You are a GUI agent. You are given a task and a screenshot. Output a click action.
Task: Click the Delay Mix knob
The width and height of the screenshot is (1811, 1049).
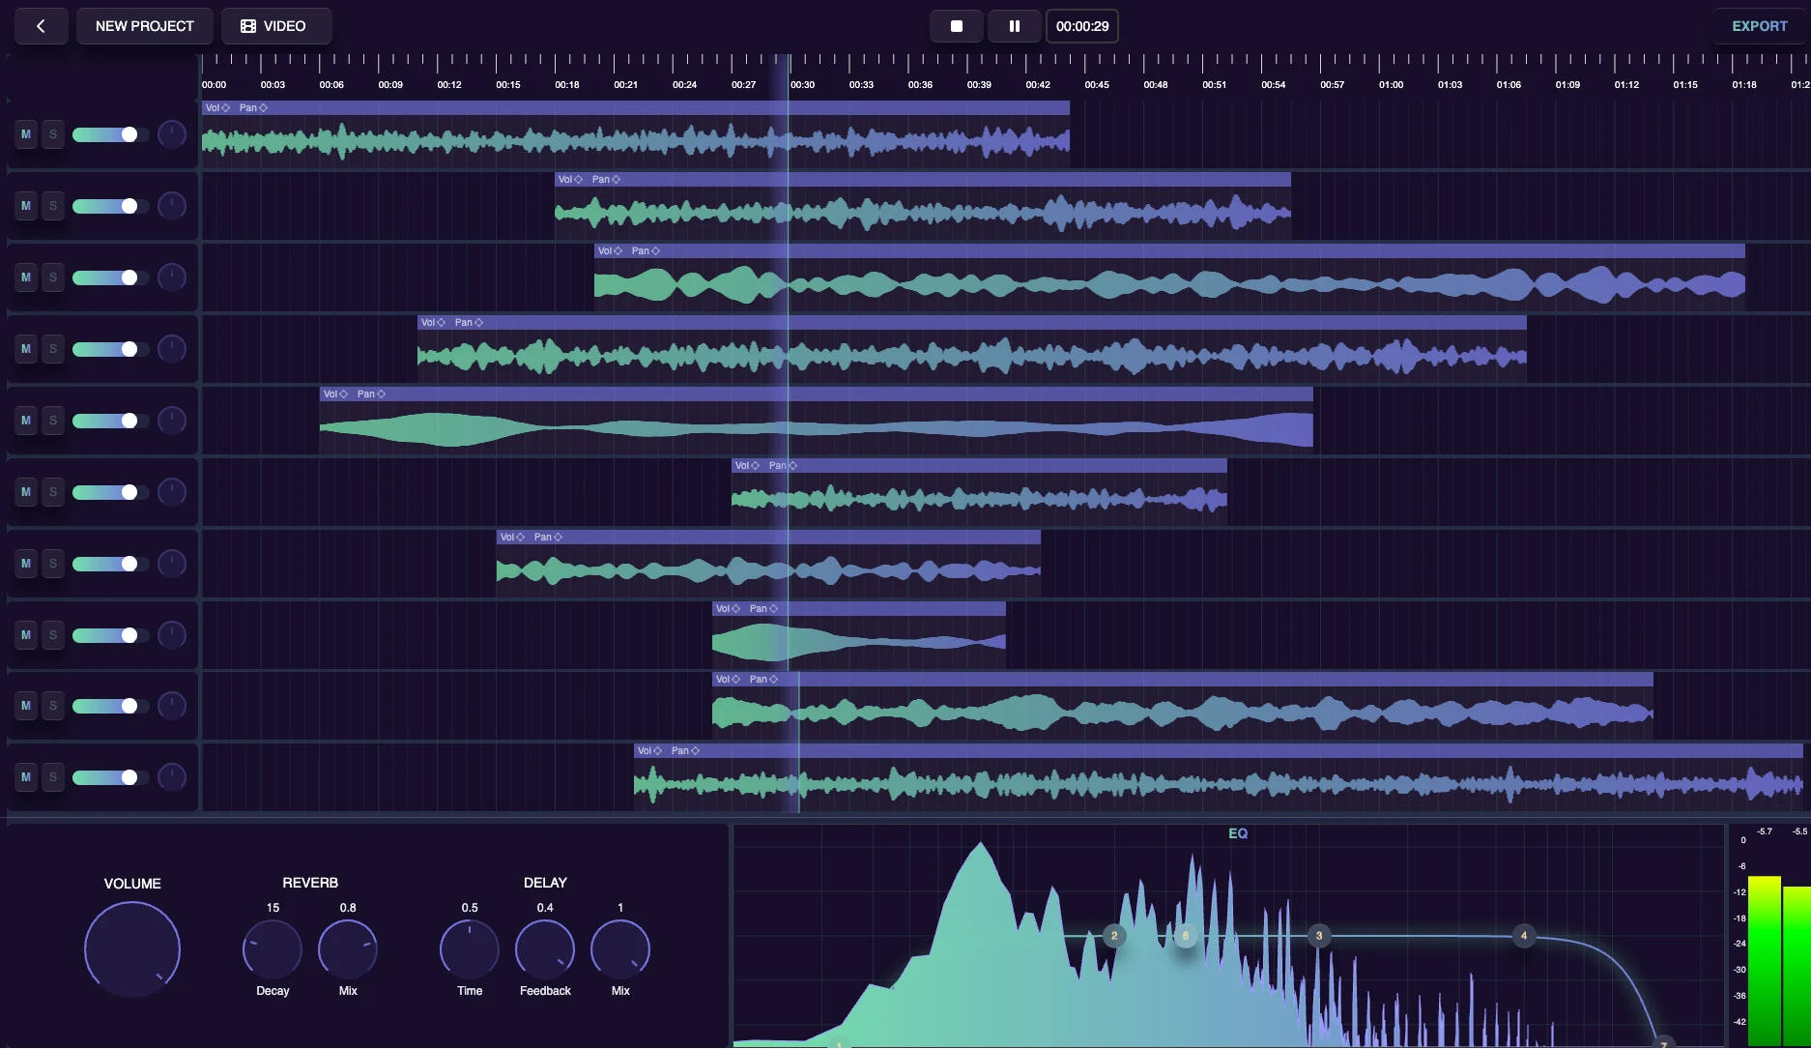pos(620,949)
